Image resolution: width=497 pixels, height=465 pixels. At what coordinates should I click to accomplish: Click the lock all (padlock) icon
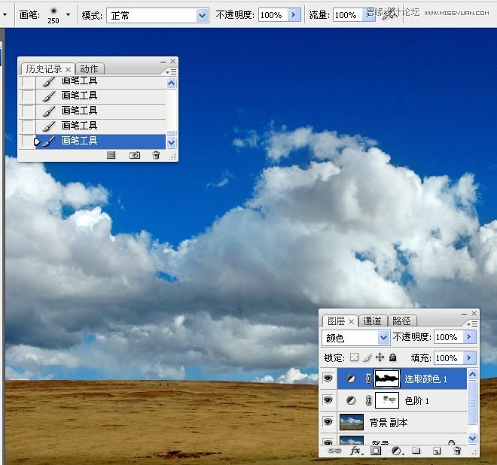click(392, 358)
